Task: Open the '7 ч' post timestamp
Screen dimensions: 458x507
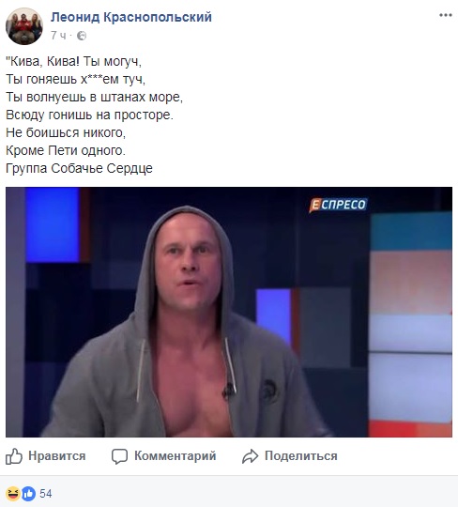Action: click(58, 36)
